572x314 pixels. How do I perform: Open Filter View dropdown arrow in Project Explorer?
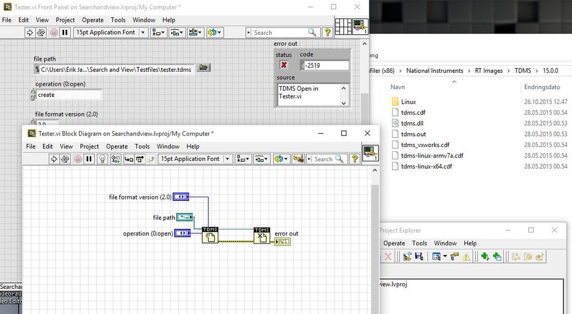[x=445, y=257]
